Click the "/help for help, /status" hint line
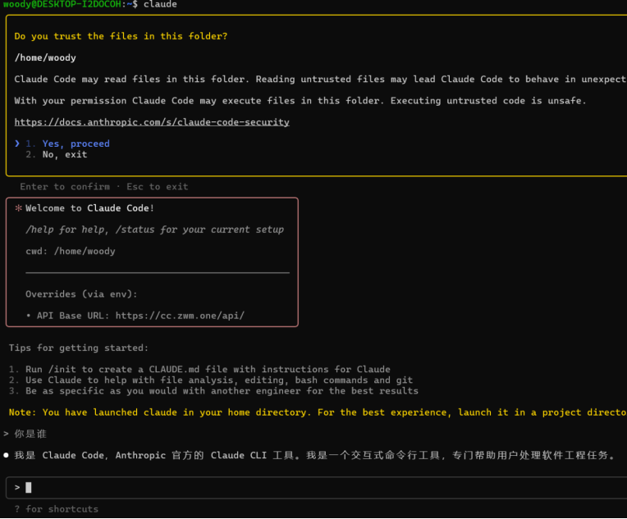This screenshot has height=519, width=627. tap(155, 230)
